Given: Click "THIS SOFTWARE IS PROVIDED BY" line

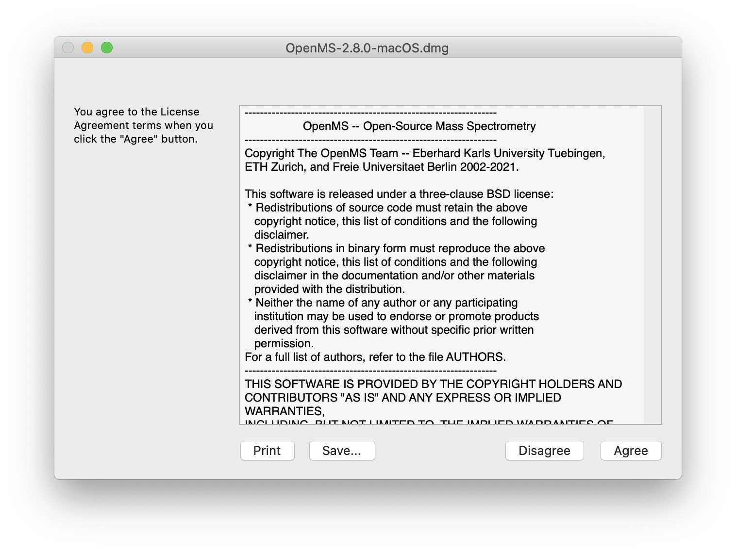Looking at the screenshot, I should (434, 384).
